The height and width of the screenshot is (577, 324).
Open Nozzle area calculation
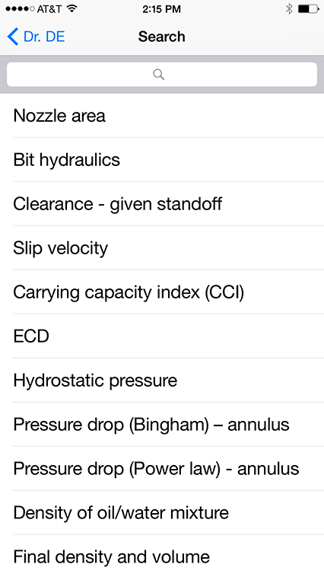(162, 116)
